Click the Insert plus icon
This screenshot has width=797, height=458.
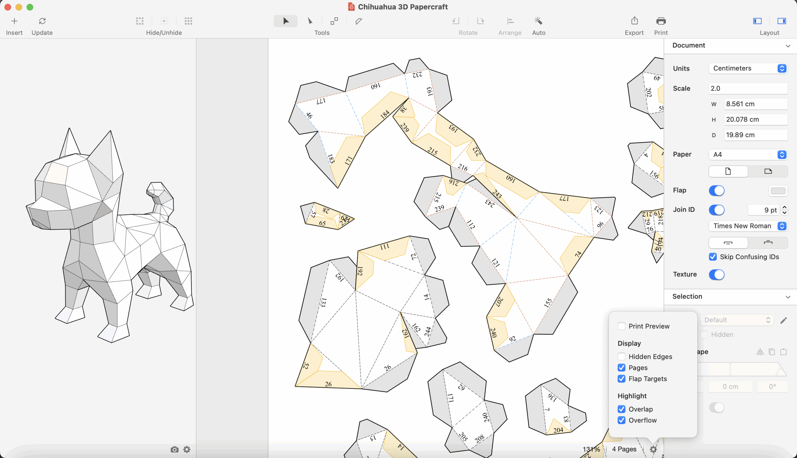pos(14,21)
